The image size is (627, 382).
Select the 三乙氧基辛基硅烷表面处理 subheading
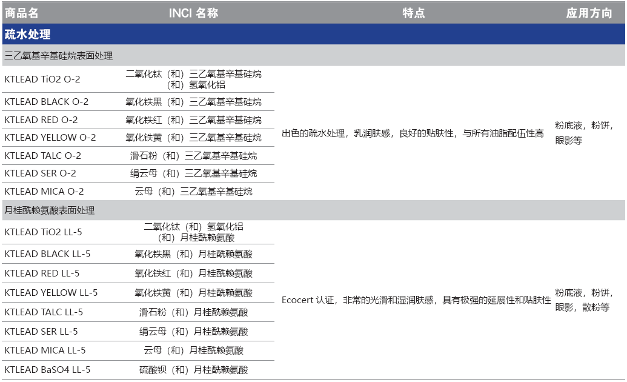(x=58, y=56)
